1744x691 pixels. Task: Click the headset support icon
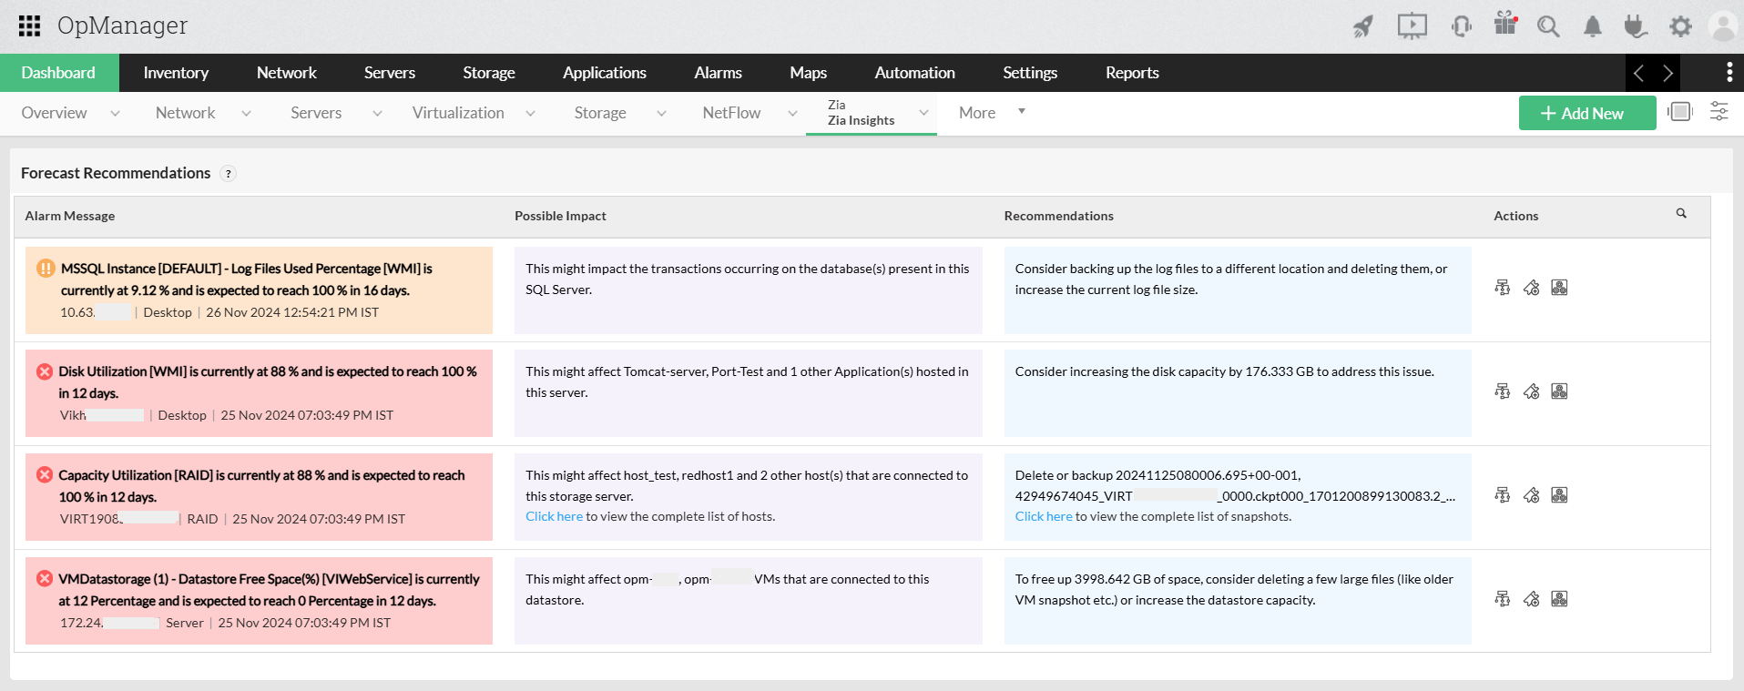click(1462, 26)
